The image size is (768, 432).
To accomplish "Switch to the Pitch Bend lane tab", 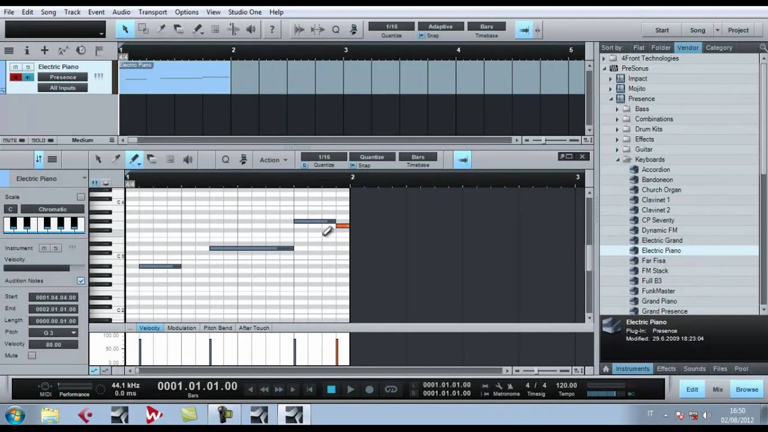I will (x=218, y=328).
